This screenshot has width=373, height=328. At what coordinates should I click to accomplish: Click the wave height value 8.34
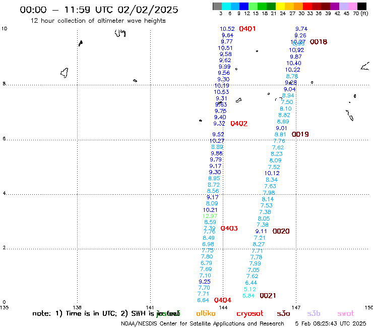click(272, 180)
